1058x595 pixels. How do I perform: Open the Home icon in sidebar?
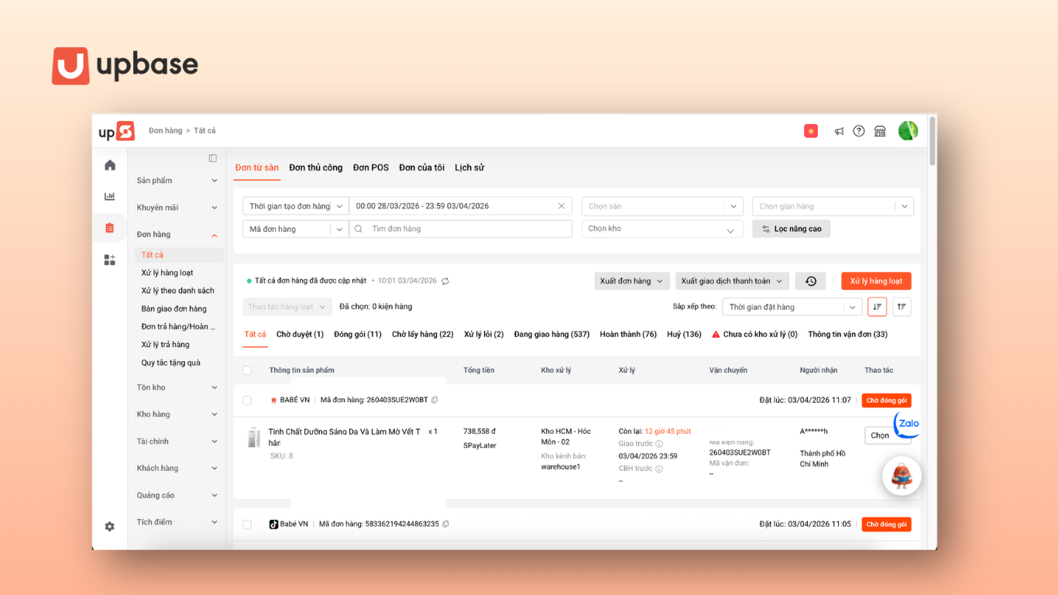110,165
